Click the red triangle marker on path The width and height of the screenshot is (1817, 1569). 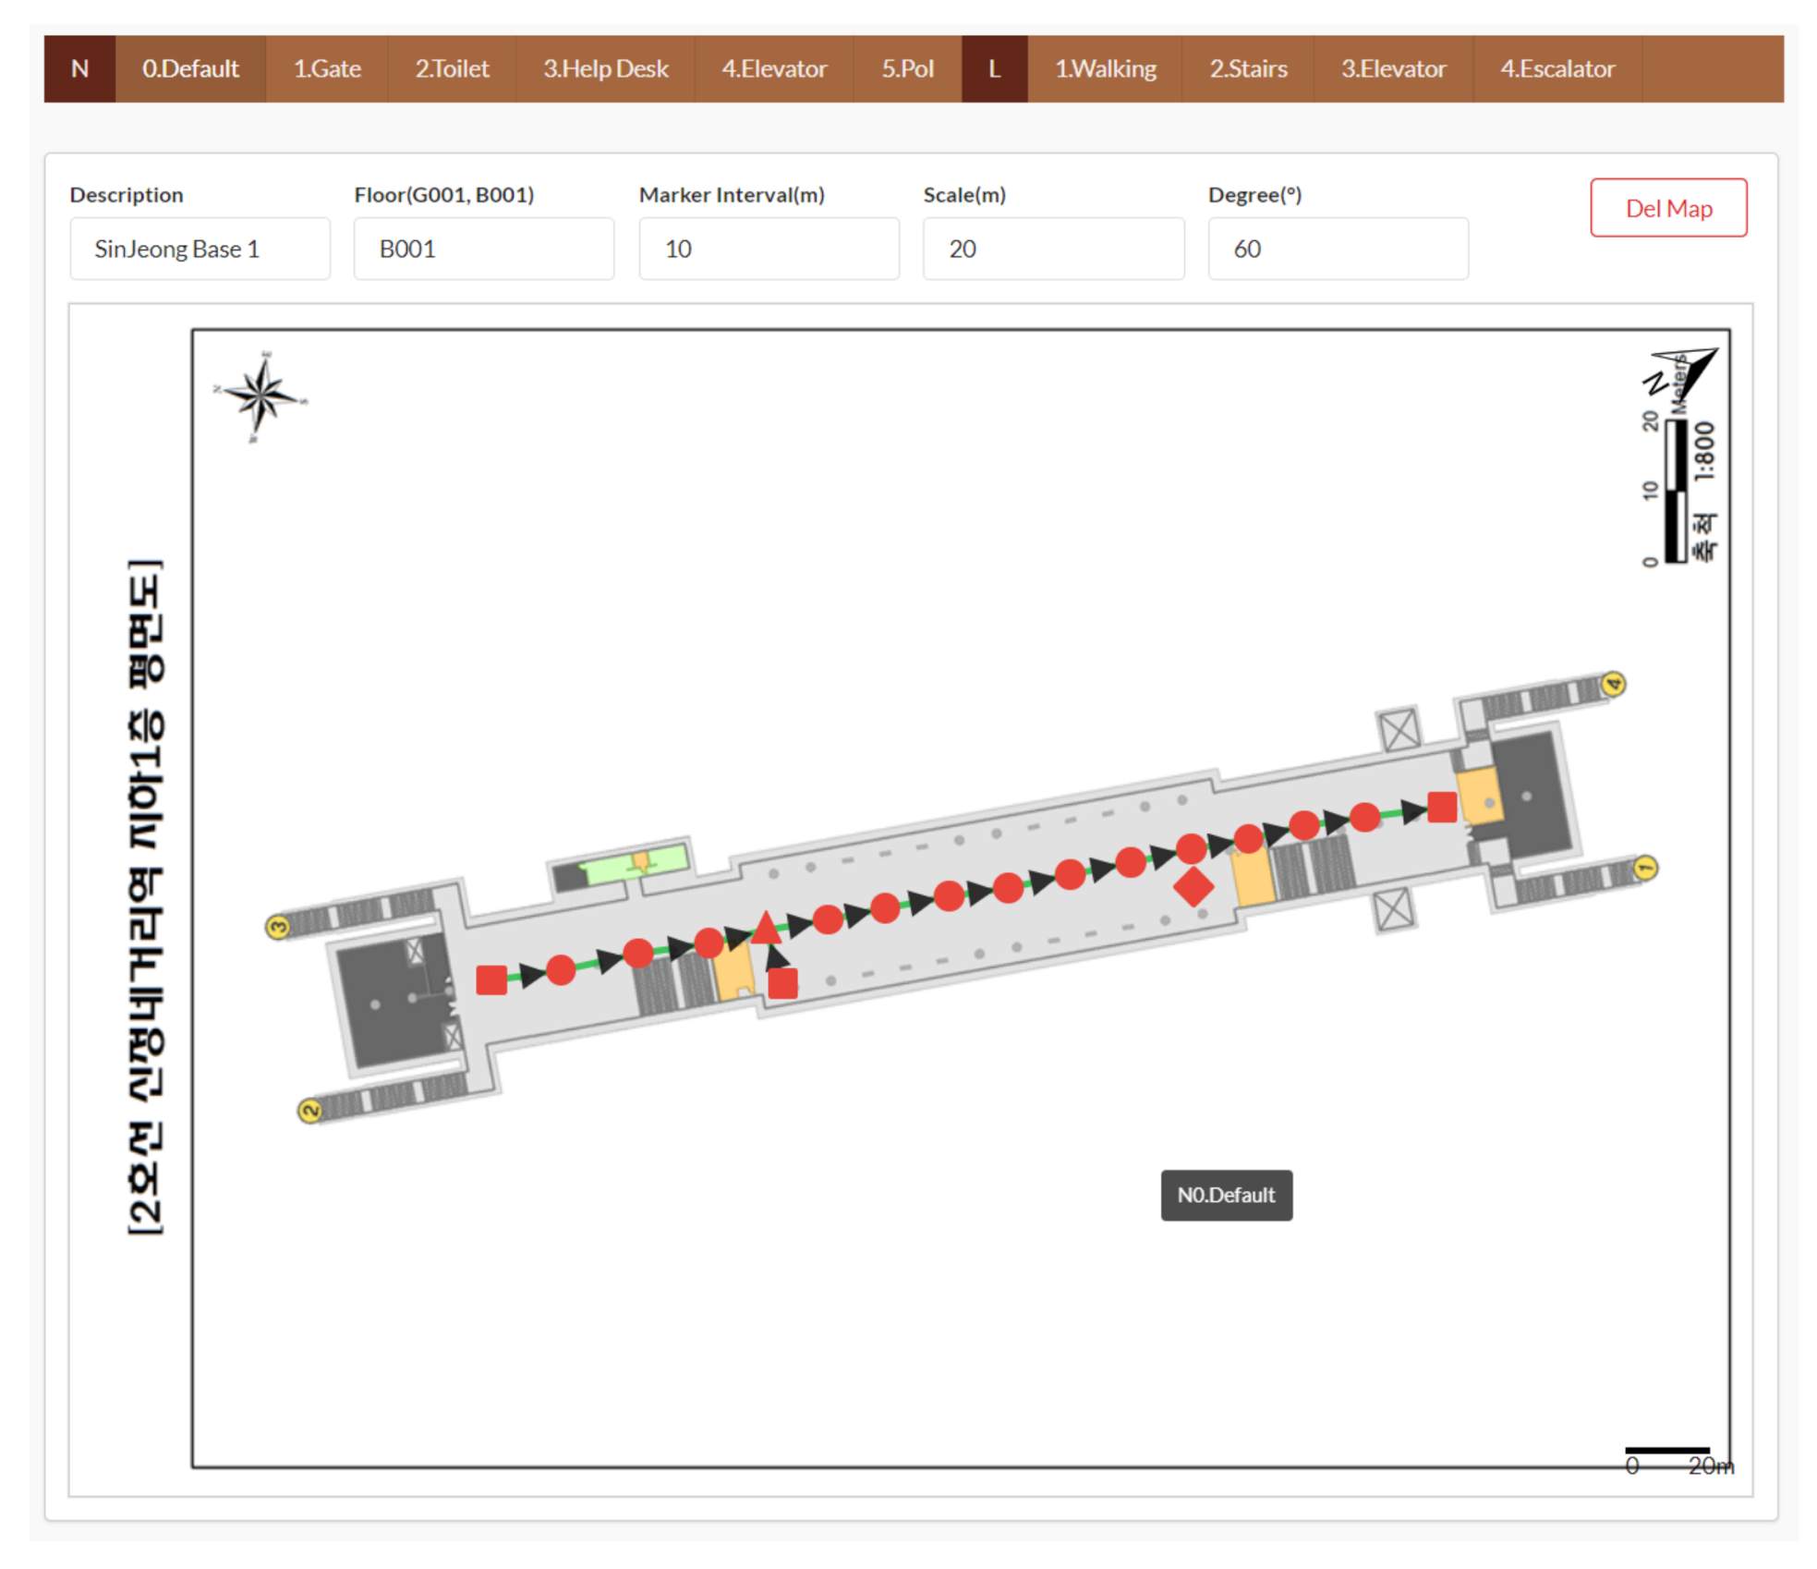click(x=766, y=928)
